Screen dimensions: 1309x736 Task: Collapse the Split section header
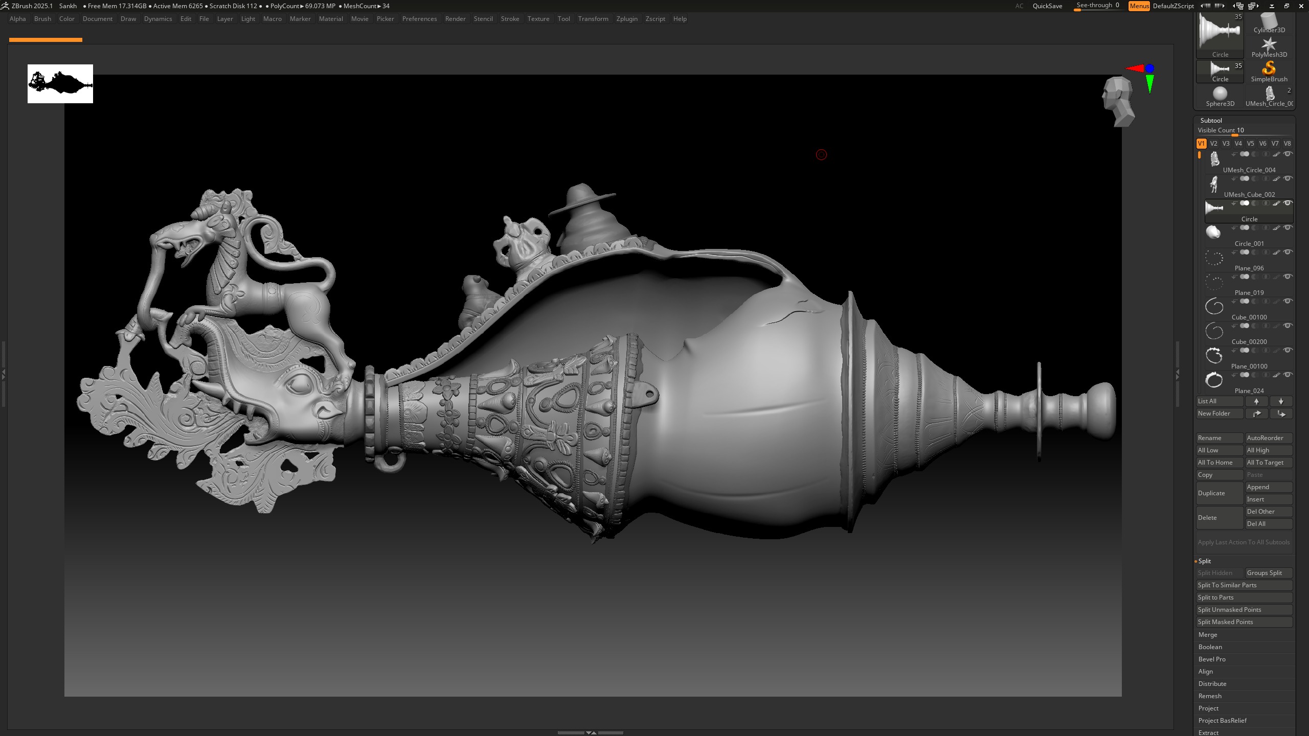pos(1205,561)
